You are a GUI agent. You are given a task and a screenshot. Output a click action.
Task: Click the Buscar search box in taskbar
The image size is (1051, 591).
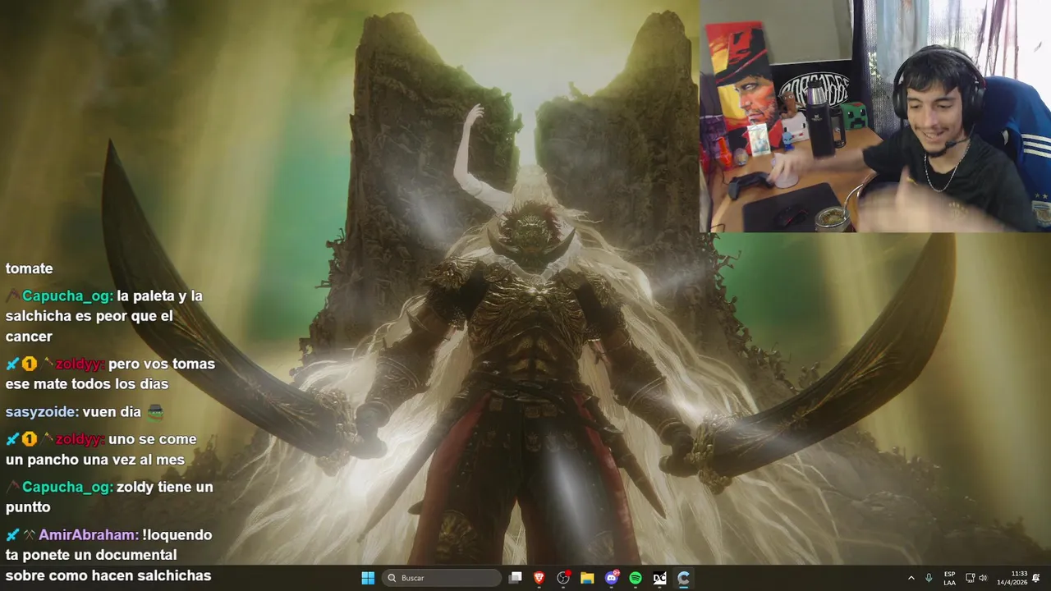point(443,578)
